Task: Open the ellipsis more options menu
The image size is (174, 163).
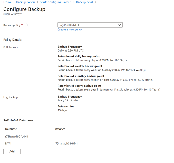Action: [52, 9]
